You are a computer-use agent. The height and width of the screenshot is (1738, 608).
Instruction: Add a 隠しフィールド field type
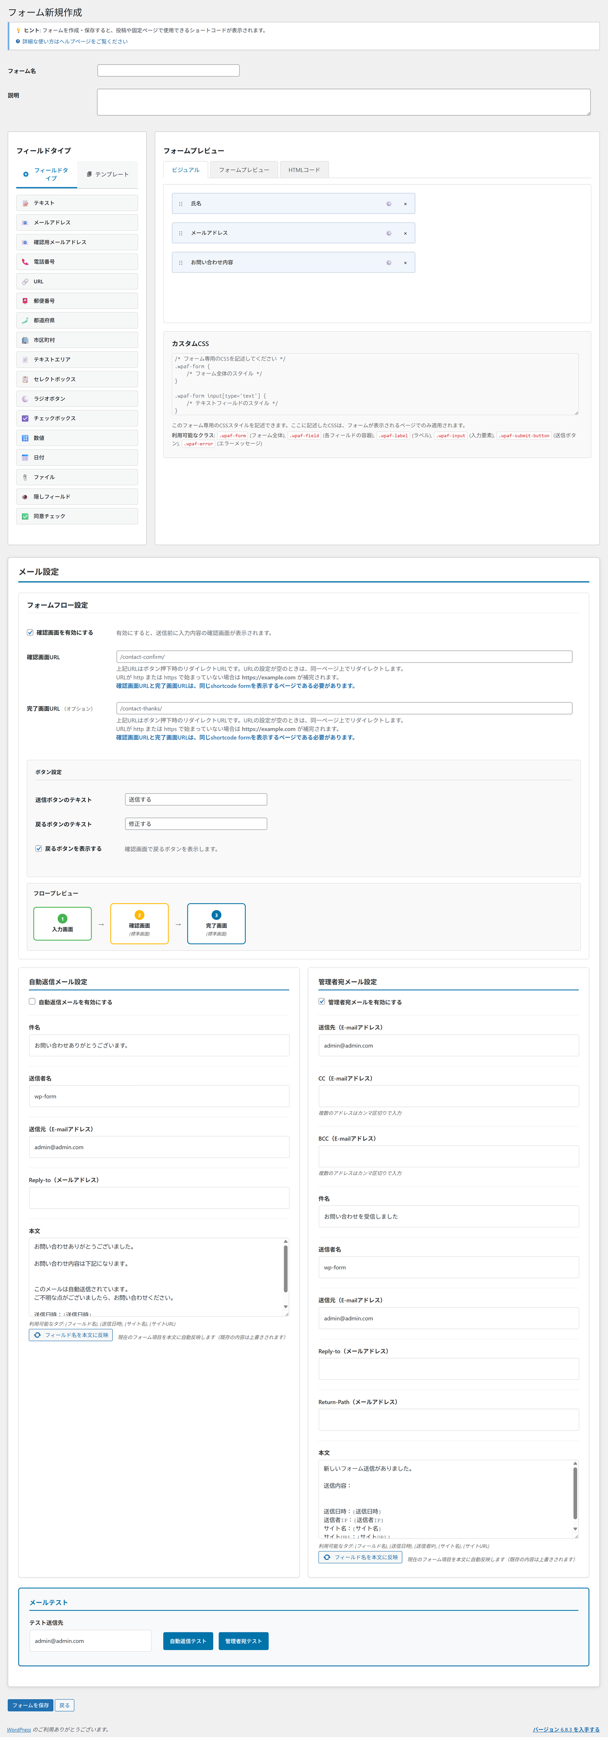(x=77, y=496)
